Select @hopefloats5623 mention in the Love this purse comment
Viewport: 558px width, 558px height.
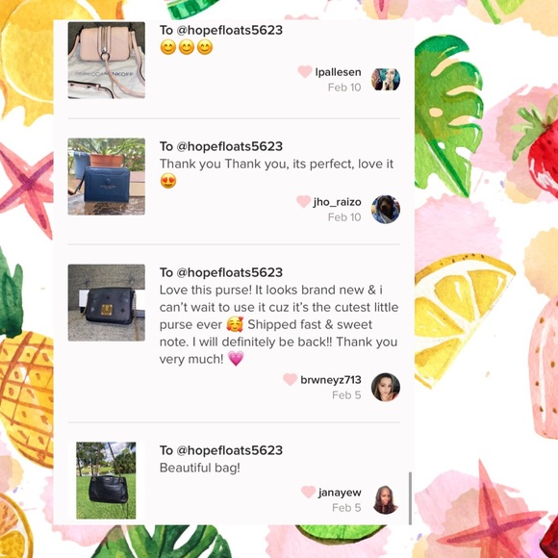[x=230, y=272]
